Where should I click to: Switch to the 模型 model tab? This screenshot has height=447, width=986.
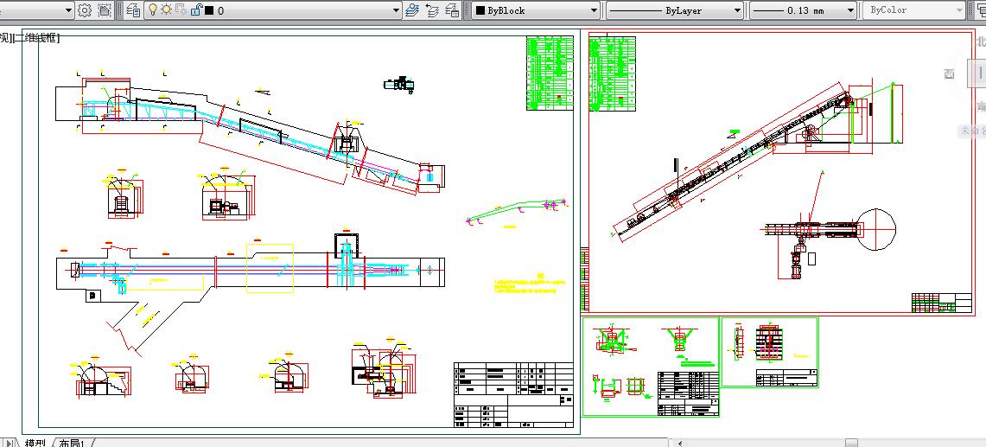[x=35, y=443]
